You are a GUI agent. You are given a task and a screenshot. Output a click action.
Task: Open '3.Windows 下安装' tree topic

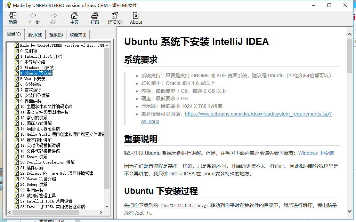pos(37,68)
